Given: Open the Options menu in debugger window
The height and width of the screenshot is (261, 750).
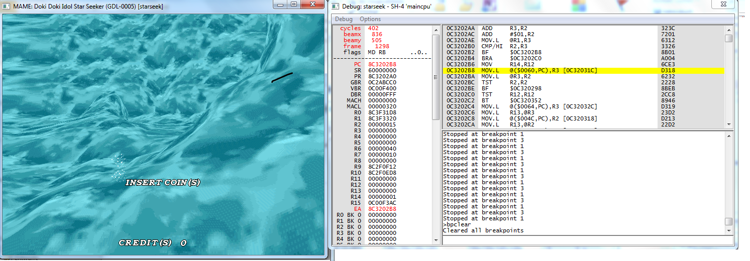Looking at the screenshot, I should point(370,19).
